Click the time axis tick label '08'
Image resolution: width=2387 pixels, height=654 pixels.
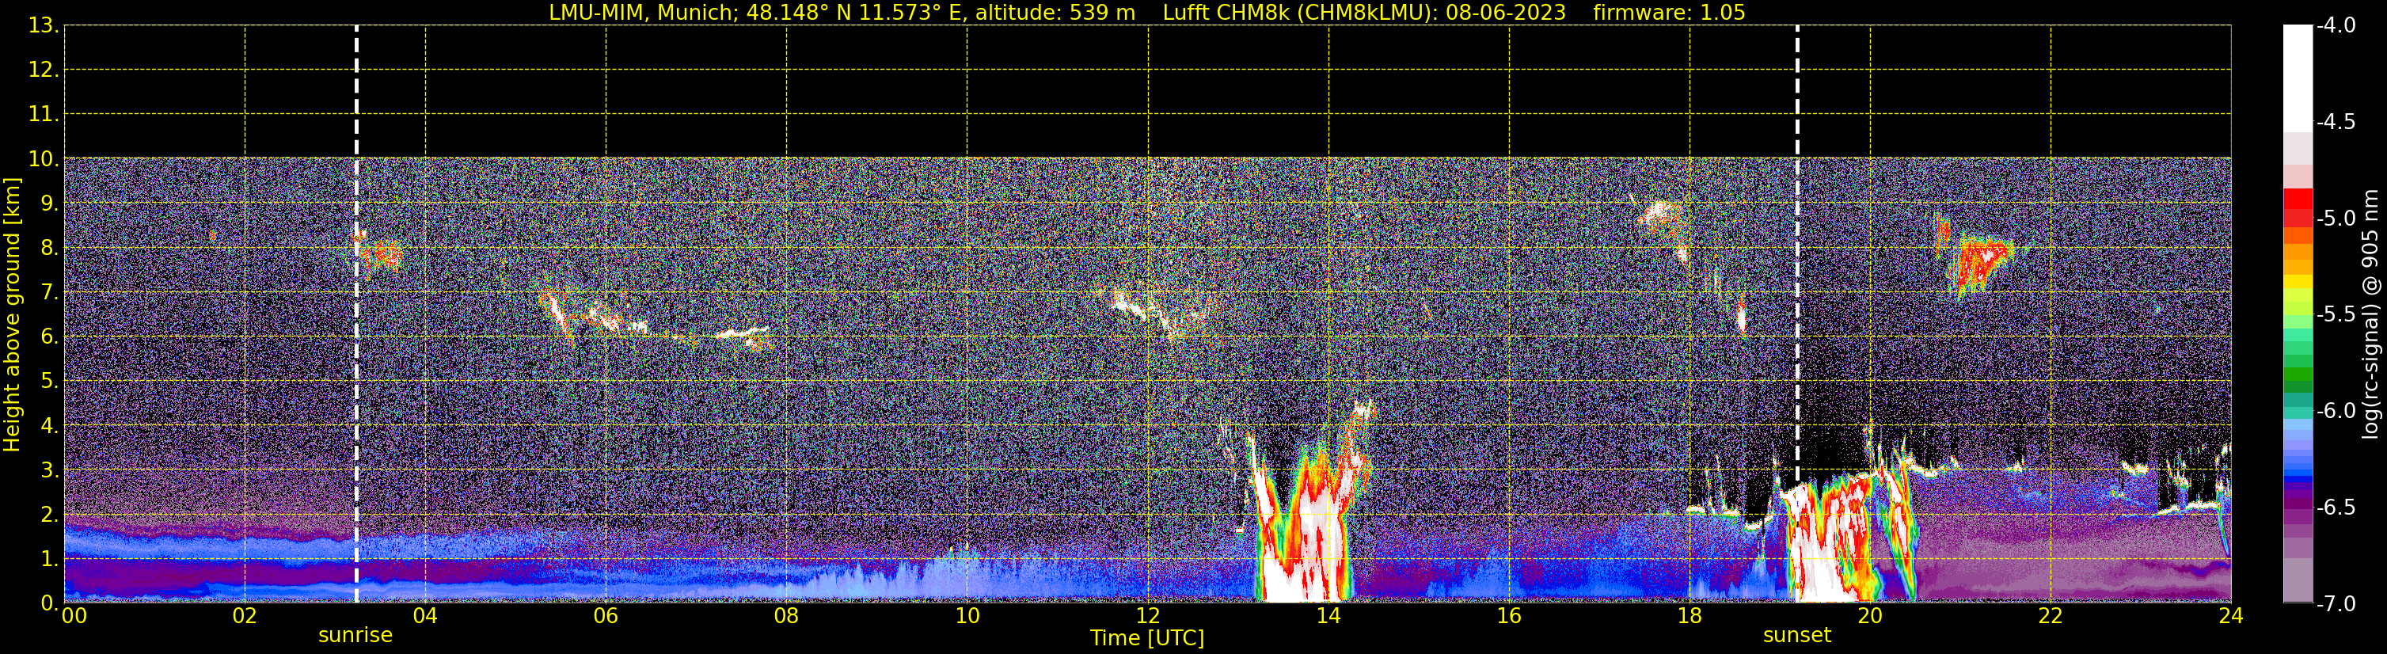tap(787, 616)
